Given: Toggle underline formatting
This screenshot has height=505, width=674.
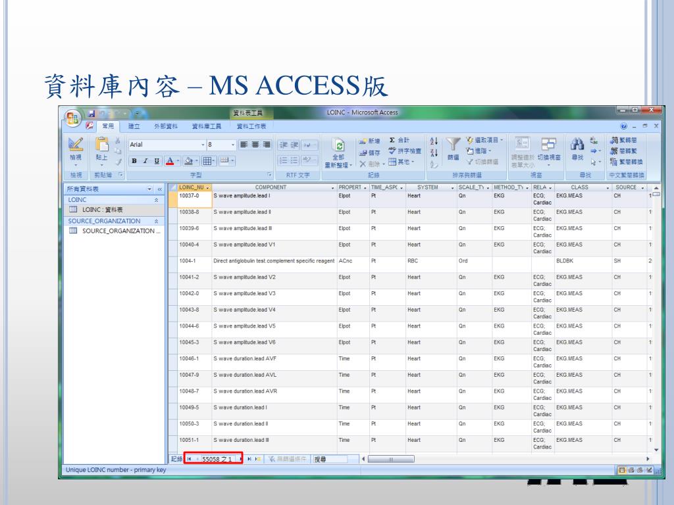Looking at the screenshot, I should point(157,161).
